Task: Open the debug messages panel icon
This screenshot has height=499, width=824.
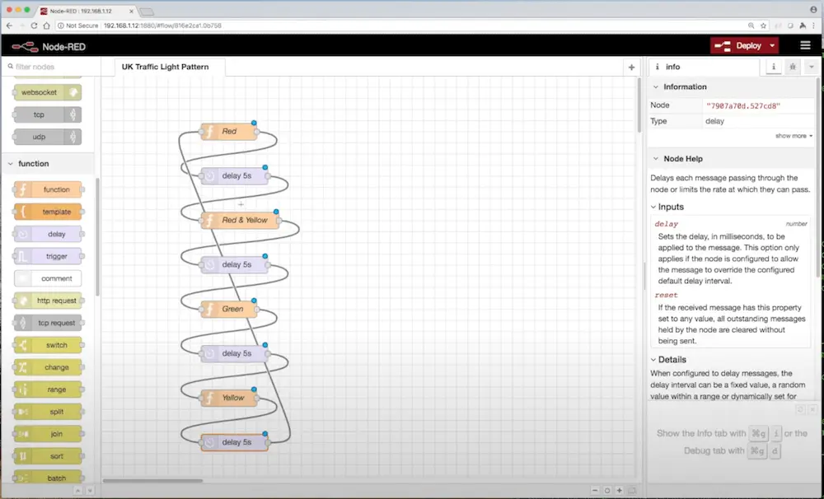Action: coord(793,67)
